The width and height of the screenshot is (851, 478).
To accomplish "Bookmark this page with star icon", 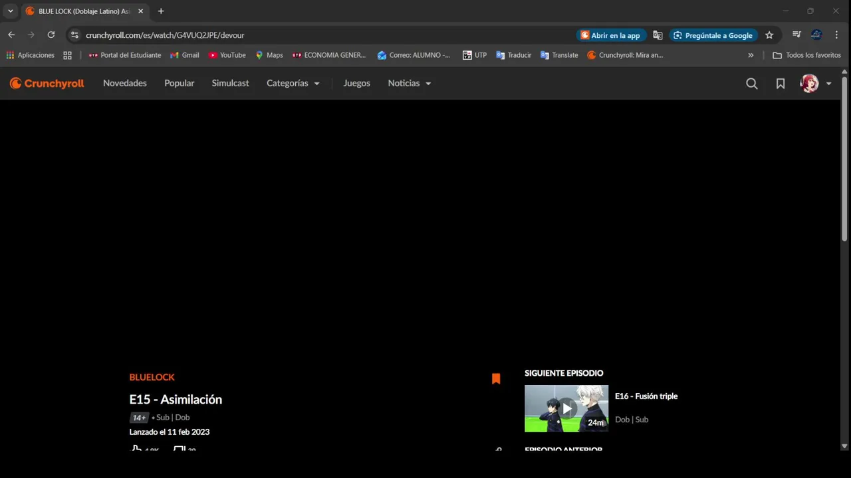I will (x=769, y=35).
